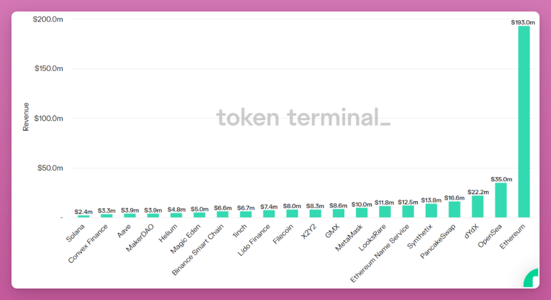551x300 pixels.
Task: Click the dYdX bar in chart
Action: point(478,206)
